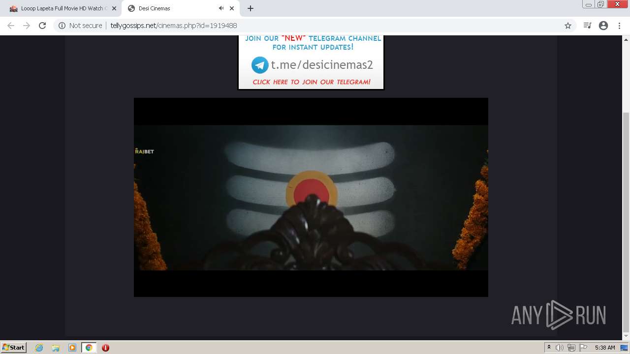The image size is (630, 354).
Task: Restore down the Chrome window
Action: (x=600, y=4)
